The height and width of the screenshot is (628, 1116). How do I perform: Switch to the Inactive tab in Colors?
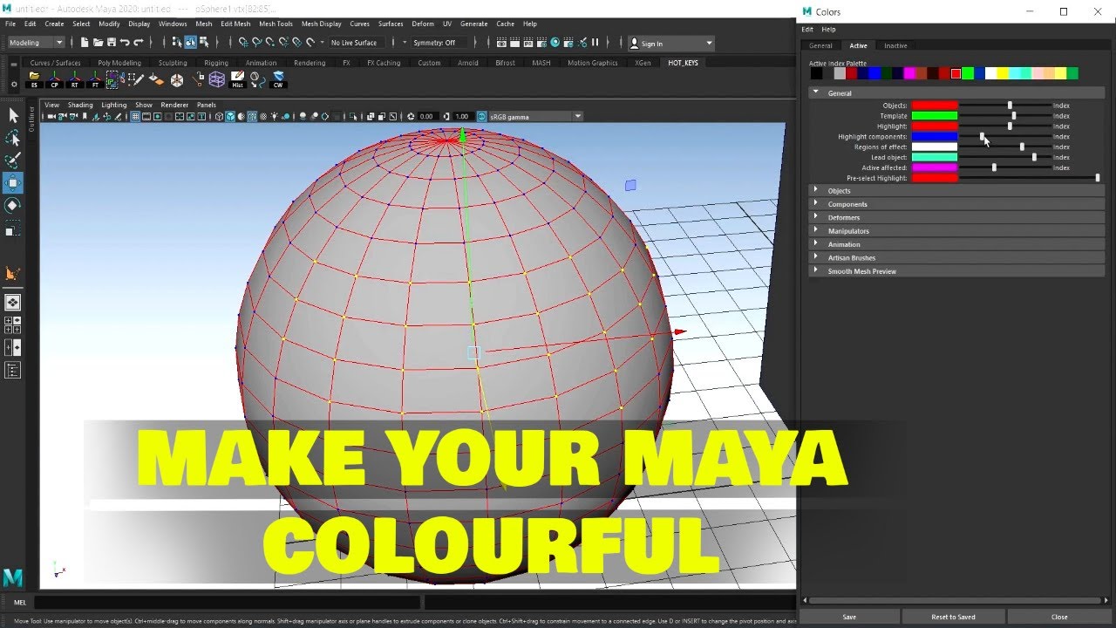point(895,45)
